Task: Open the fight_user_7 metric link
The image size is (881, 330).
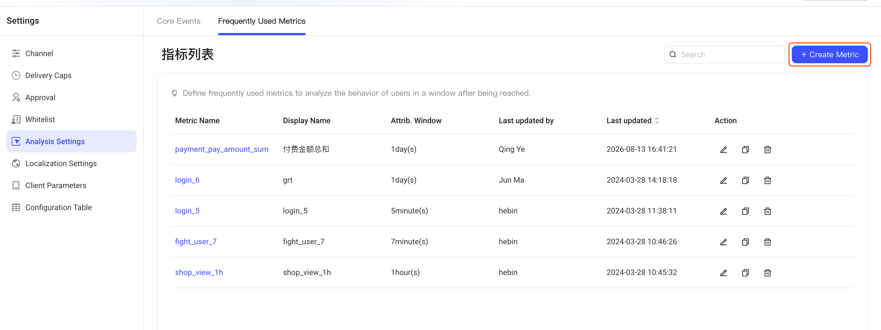Action: pos(196,241)
